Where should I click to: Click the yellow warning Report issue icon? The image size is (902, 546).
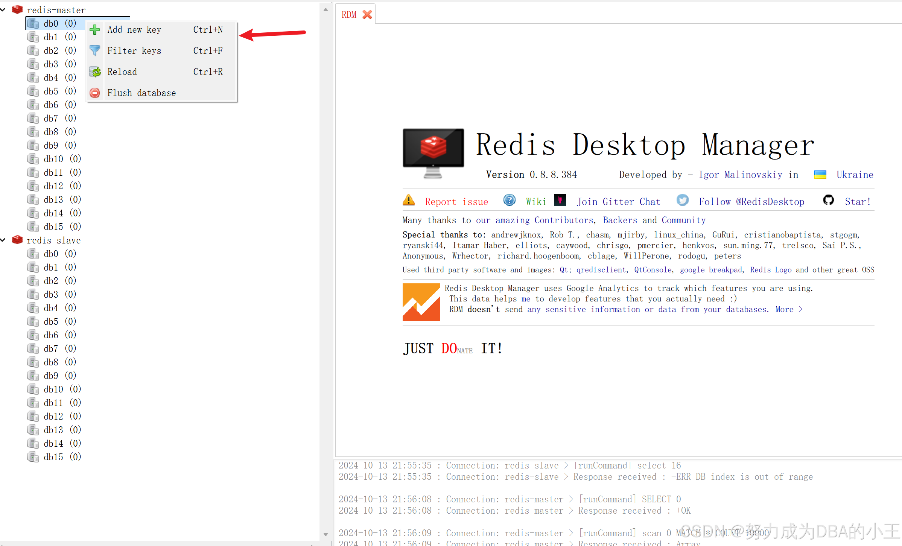409,201
